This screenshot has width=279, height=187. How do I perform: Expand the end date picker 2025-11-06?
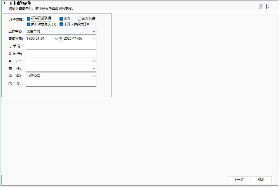pyautogui.click(x=94, y=39)
